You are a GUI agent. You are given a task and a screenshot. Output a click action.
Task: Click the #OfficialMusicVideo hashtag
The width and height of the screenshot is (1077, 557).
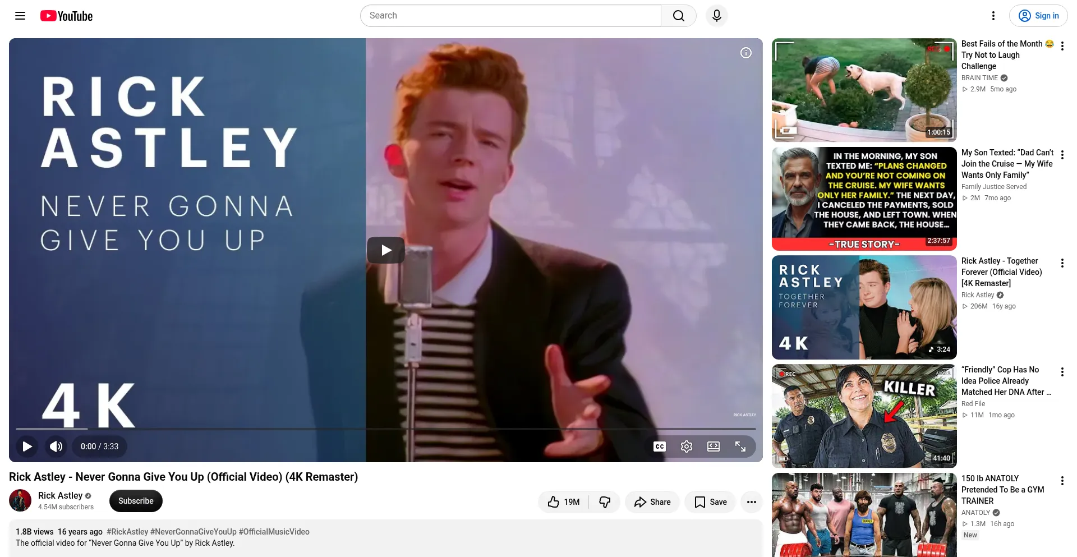click(274, 532)
